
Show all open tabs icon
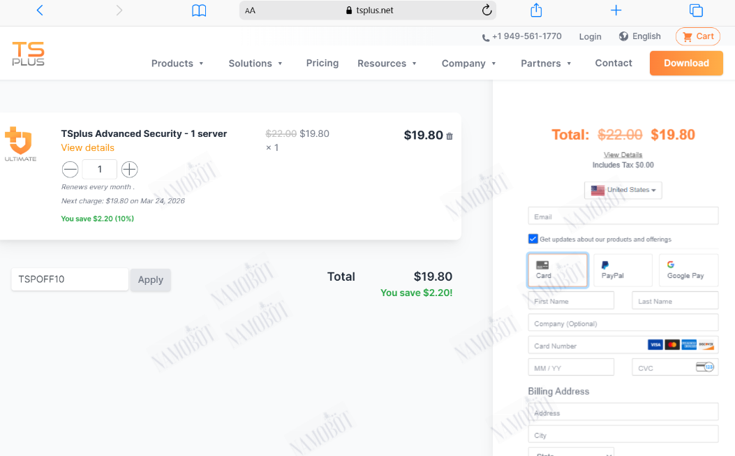click(696, 10)
